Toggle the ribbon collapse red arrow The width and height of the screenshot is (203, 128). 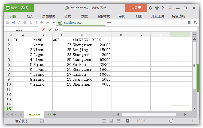click(x=170, y=8)
